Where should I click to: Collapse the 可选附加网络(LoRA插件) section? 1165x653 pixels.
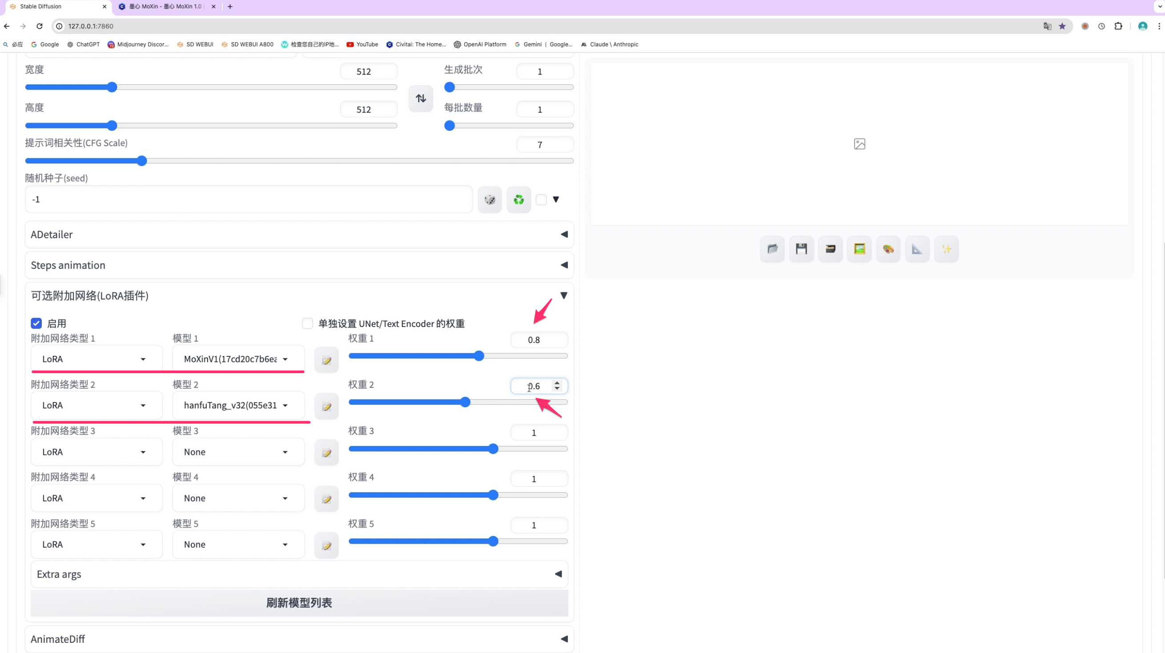coord(299,295)
